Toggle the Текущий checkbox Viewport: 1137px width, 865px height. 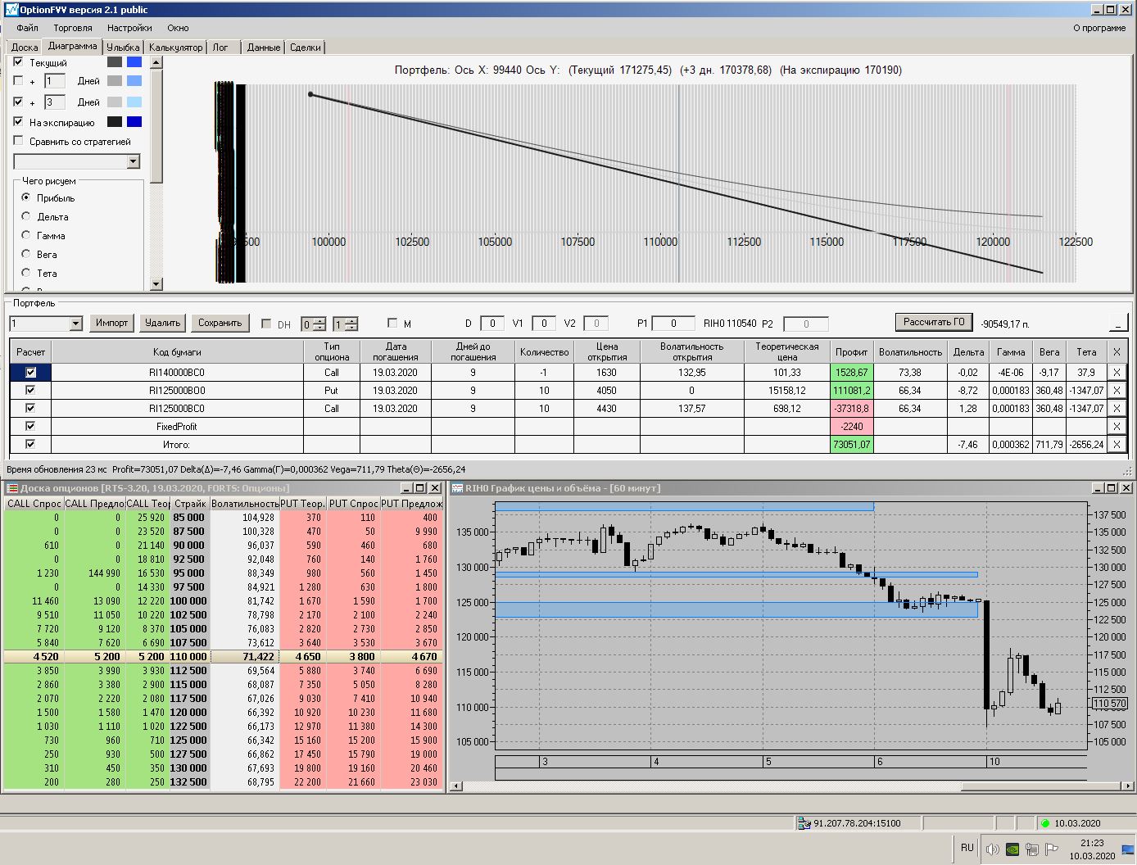[x=18, y=62]
